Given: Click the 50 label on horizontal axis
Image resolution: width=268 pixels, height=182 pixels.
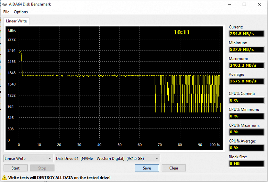Looking at the screenshot, I should pos(120,145).
